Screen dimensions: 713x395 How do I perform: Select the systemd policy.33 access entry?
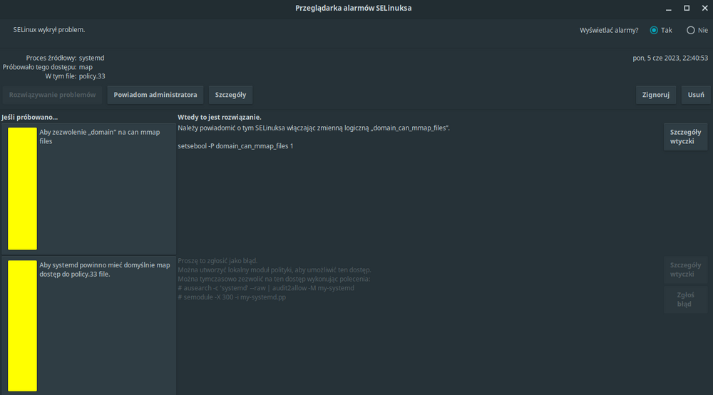(105, 270)
